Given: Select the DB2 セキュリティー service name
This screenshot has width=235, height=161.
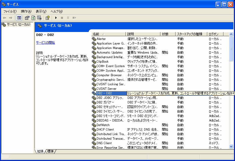Looking at the screenshot, I should click(x=110, y=107).
